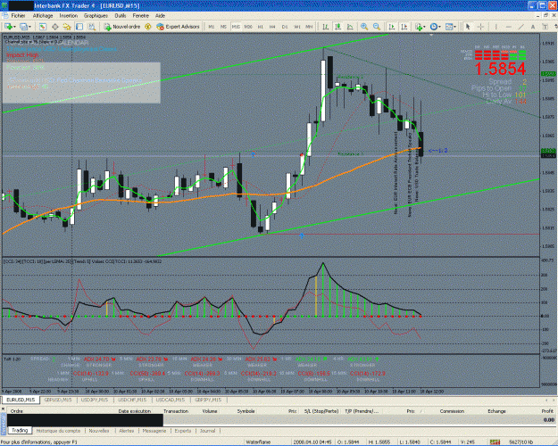Click the Nouvel ordre button
The height and width of the screenshot is (446, 558).
click(x=122, y=27)
